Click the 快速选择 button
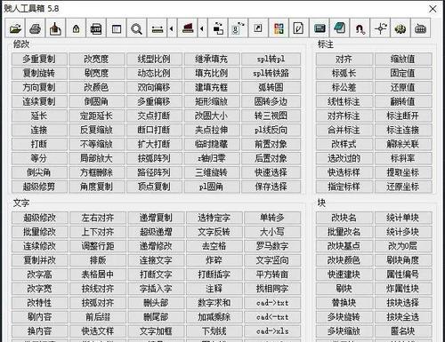445x342 pixels. pos(271,172)
